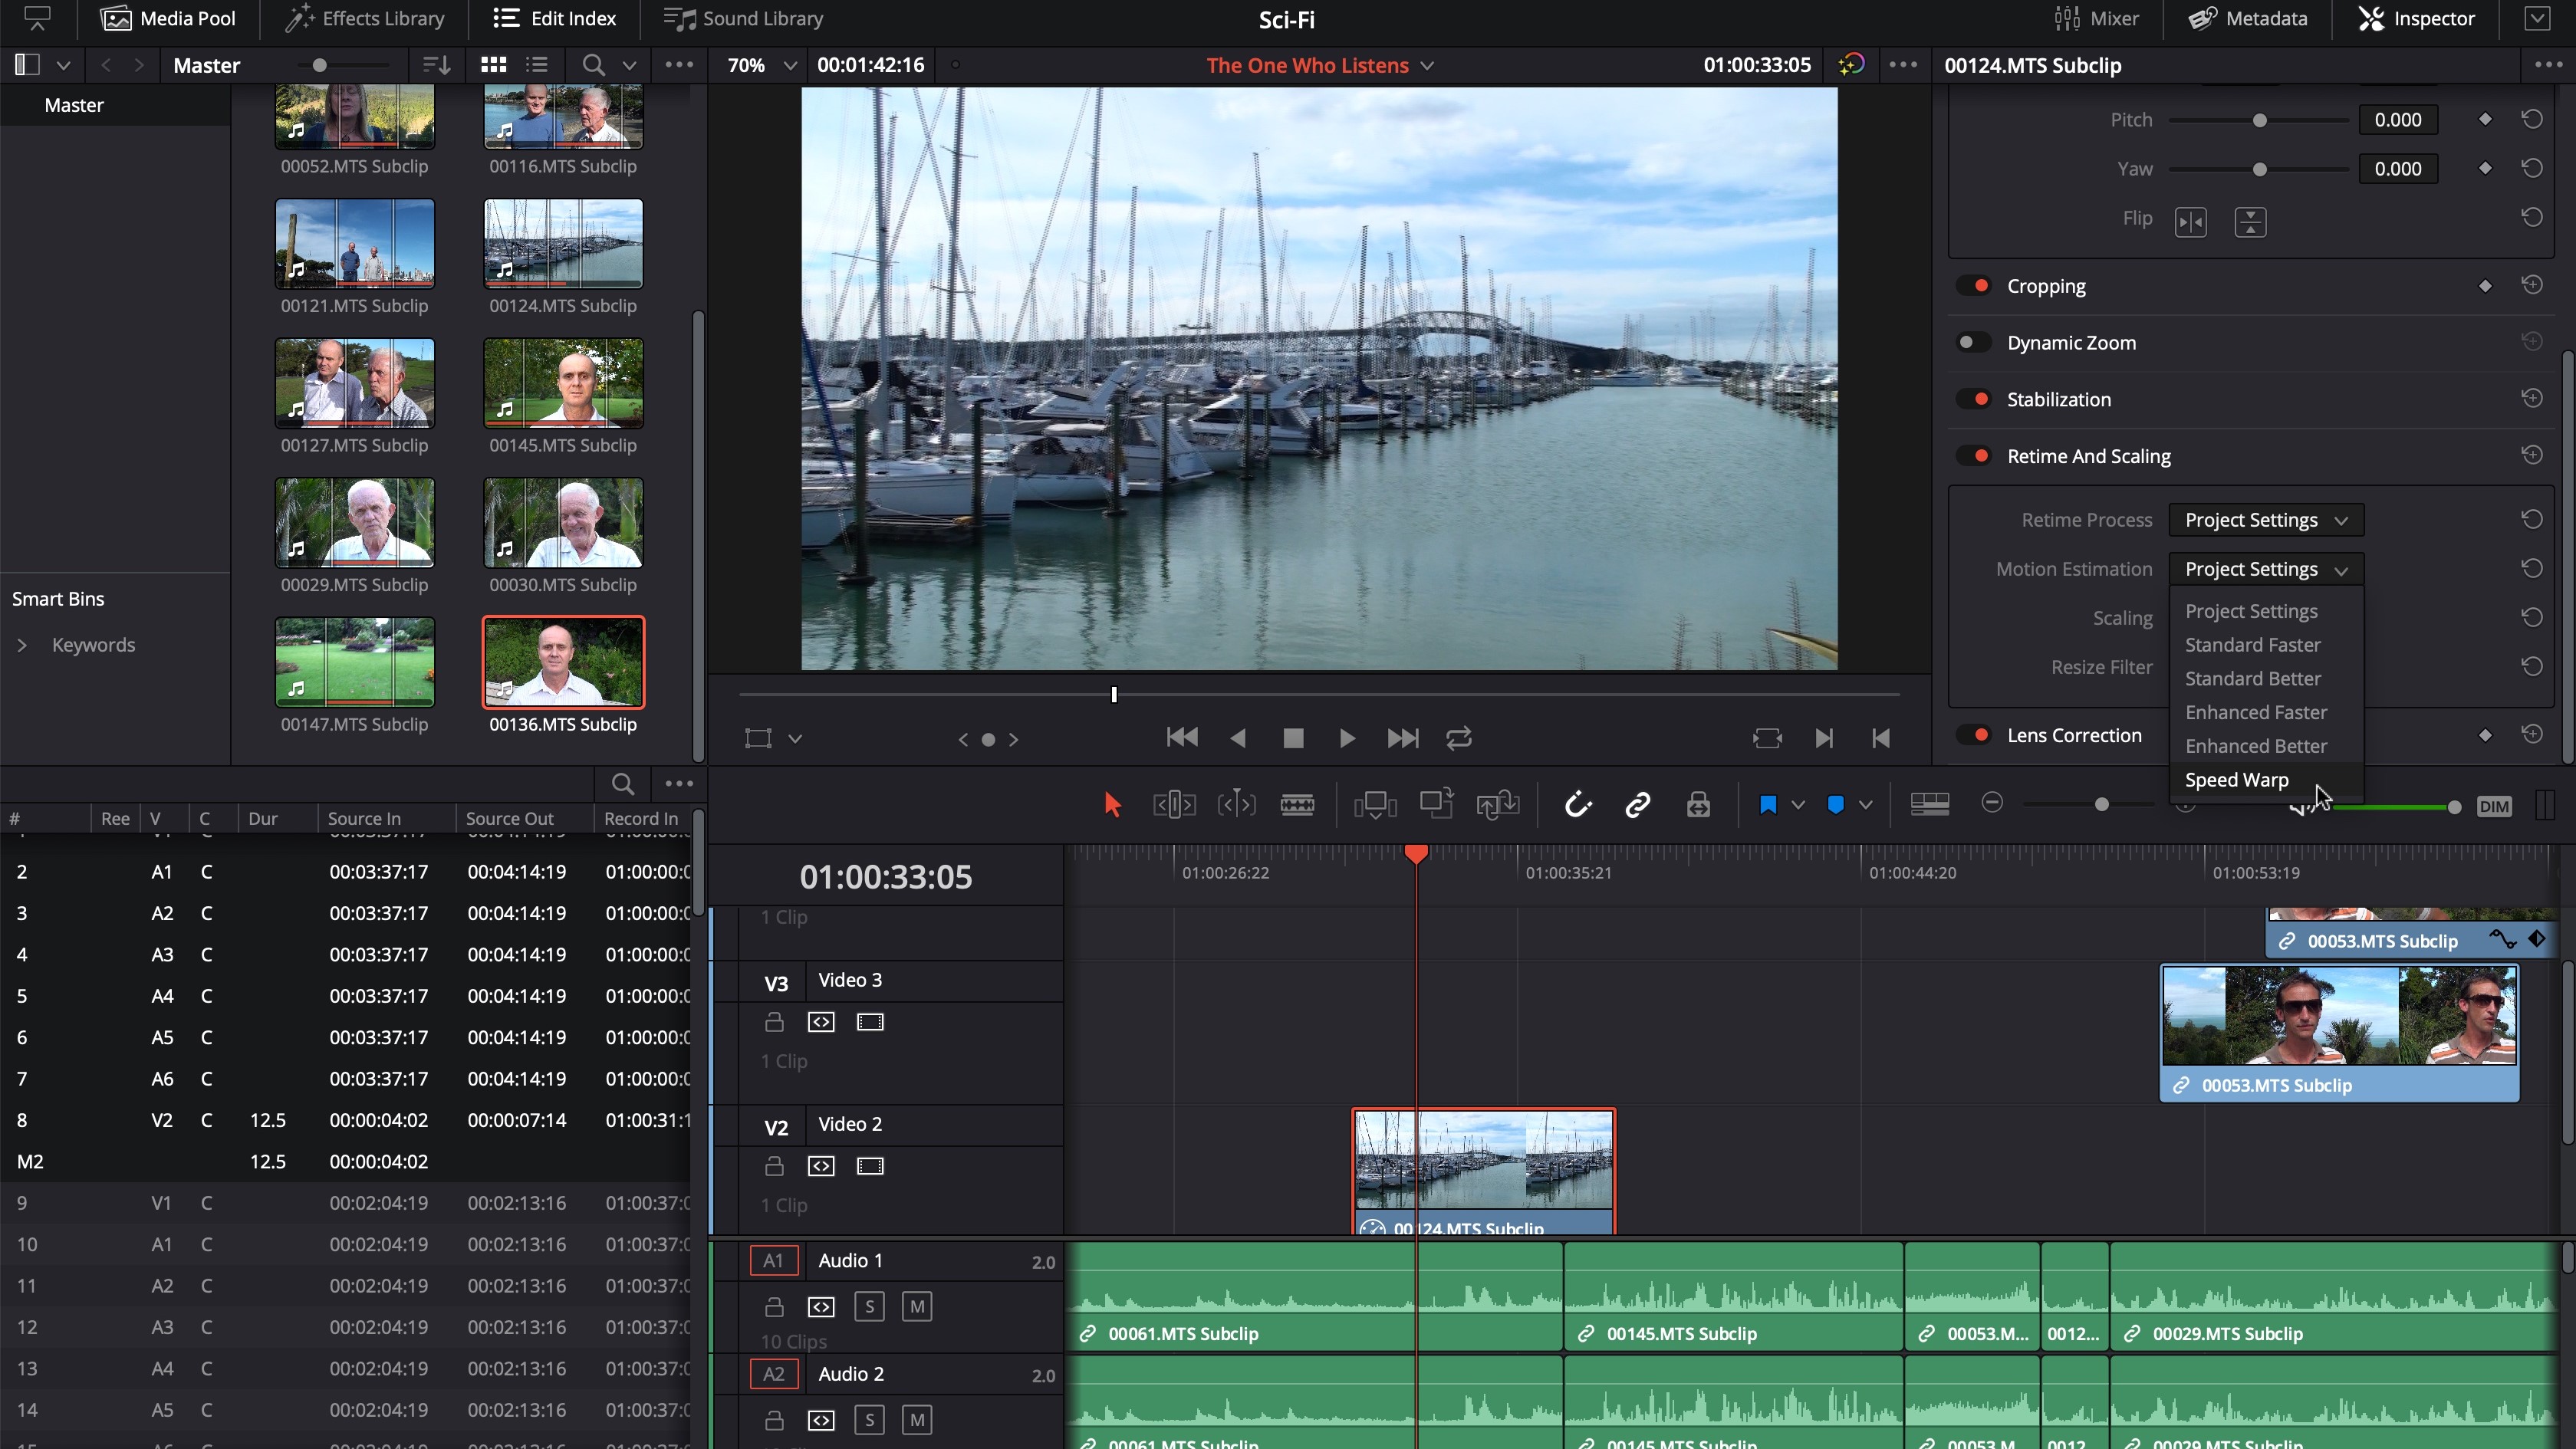
Task: Open flag color dropdown arrow
Action: click(x=1798, y=805)
